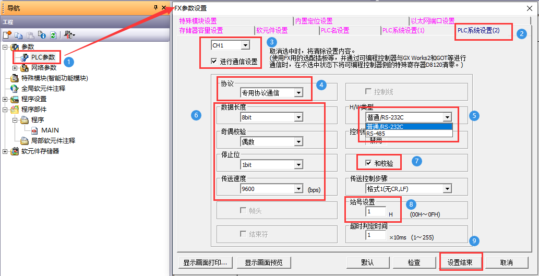
Task: Open the 数据长度 8bit dropdown
Action: point(298,117)
